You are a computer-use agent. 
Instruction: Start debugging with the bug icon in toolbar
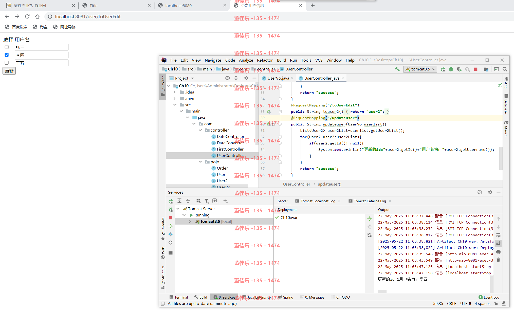point(451,69)
